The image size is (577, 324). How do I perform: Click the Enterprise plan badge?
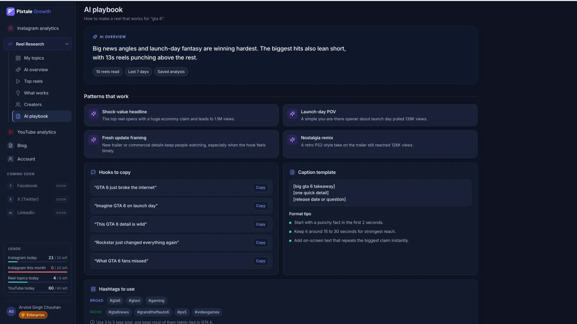[33, 315]
